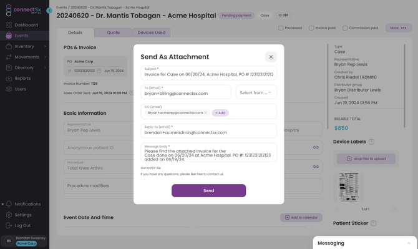418x249 pixels.
Task: Click the Send button
Action: (x=209, y=190)
